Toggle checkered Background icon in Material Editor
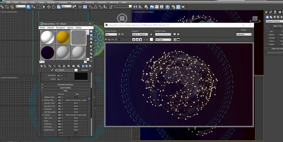Screen dimensions: 283x142 click(x=91, y=39)
